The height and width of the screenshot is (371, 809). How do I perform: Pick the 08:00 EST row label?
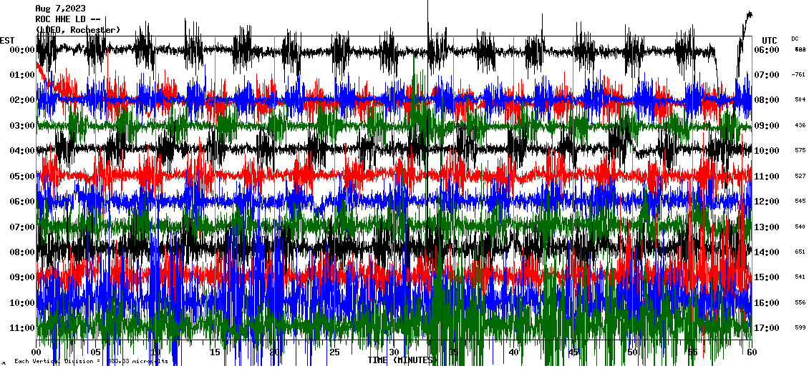pos(21,252)
